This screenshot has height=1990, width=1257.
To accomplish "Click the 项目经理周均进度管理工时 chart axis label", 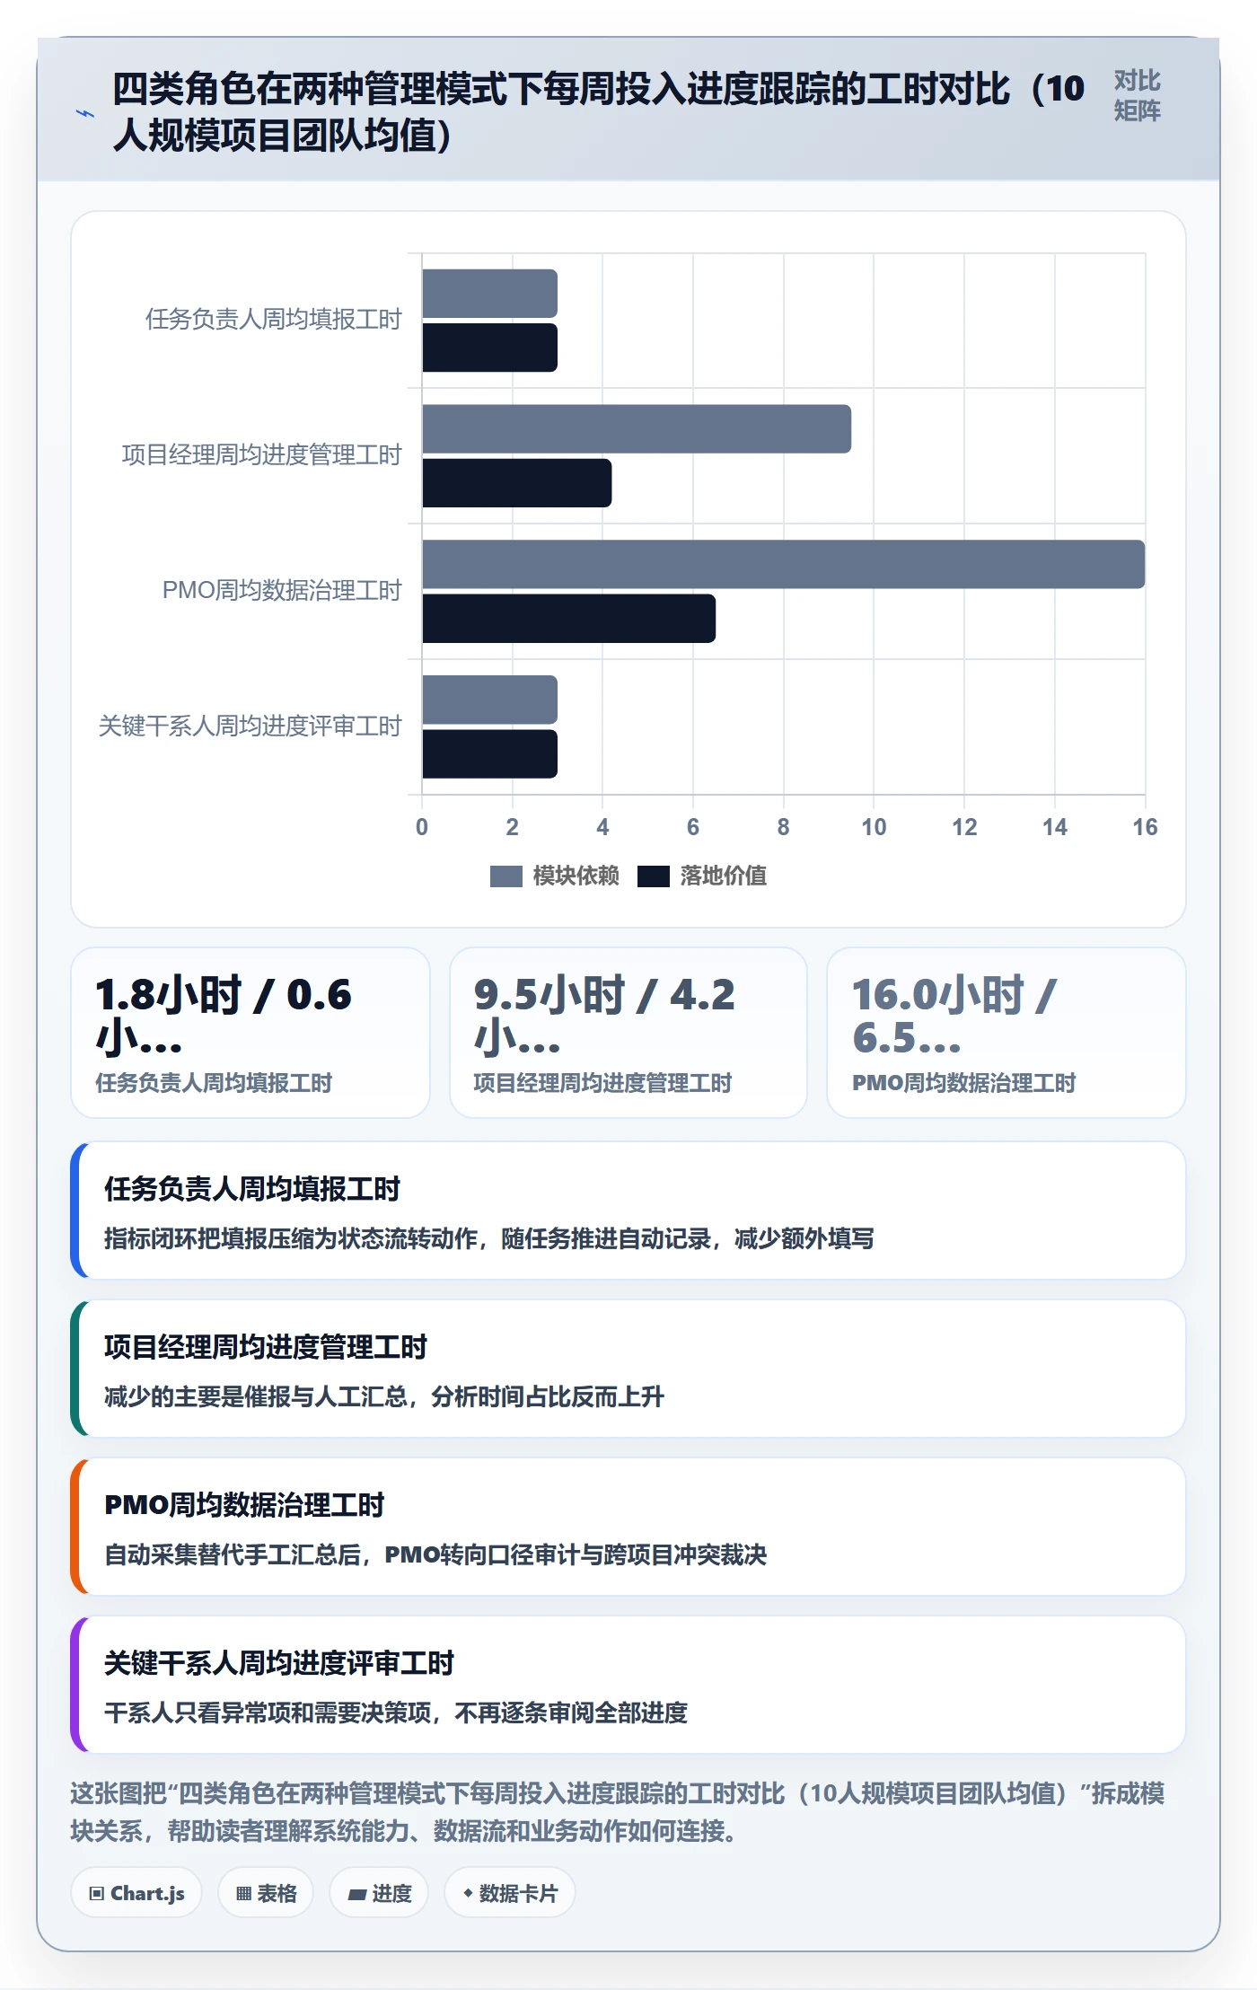I will pos(261,455).
